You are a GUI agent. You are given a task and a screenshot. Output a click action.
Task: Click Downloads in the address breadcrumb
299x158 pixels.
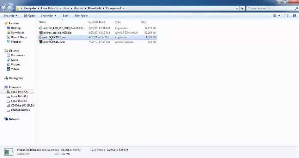tap(94, 8)
